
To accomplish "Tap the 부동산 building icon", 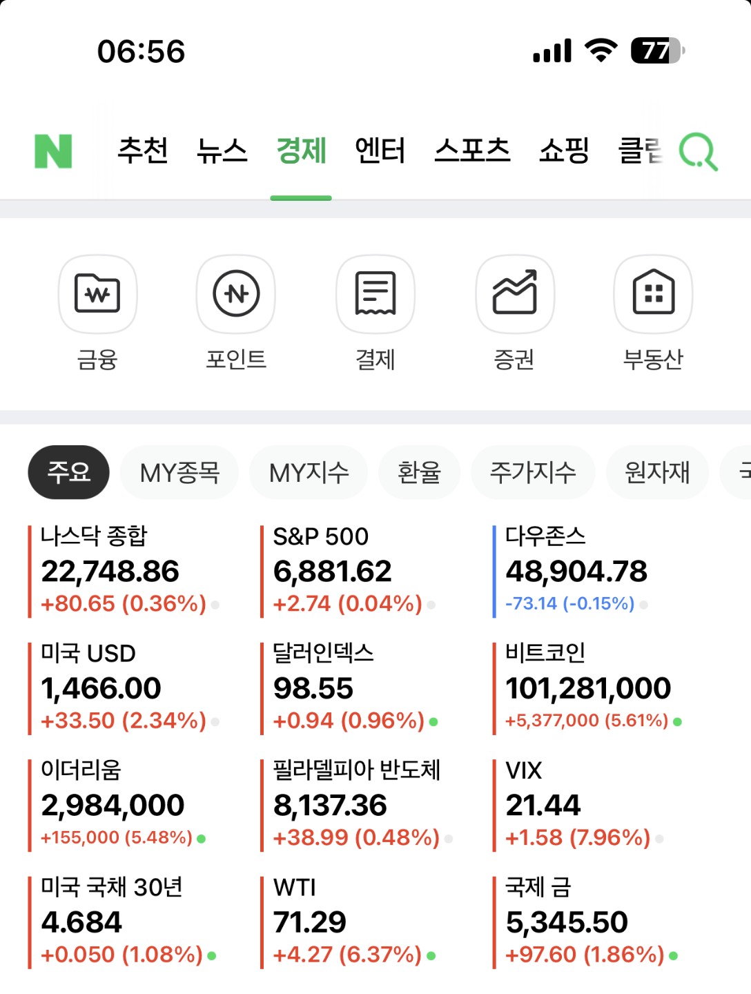I will click(x=653, y=294).
